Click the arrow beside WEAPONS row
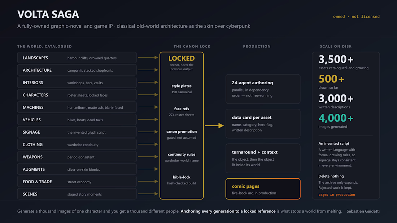 tap(148, 157)
